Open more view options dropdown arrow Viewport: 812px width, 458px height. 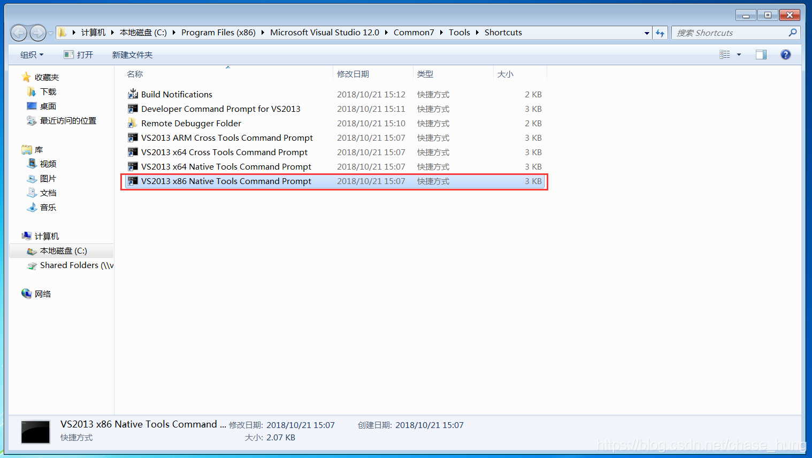click(x=739, y=55)
